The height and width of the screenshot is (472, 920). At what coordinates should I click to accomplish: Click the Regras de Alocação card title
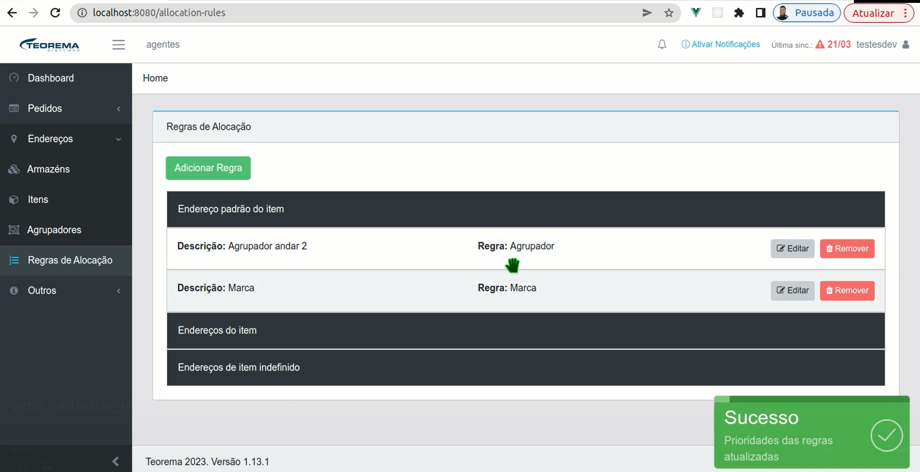pyautogui.click(x=208, y=127)
